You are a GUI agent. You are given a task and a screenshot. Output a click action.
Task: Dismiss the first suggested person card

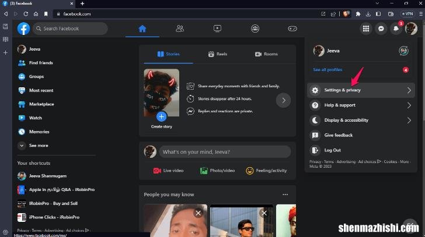tap(198, 213)
